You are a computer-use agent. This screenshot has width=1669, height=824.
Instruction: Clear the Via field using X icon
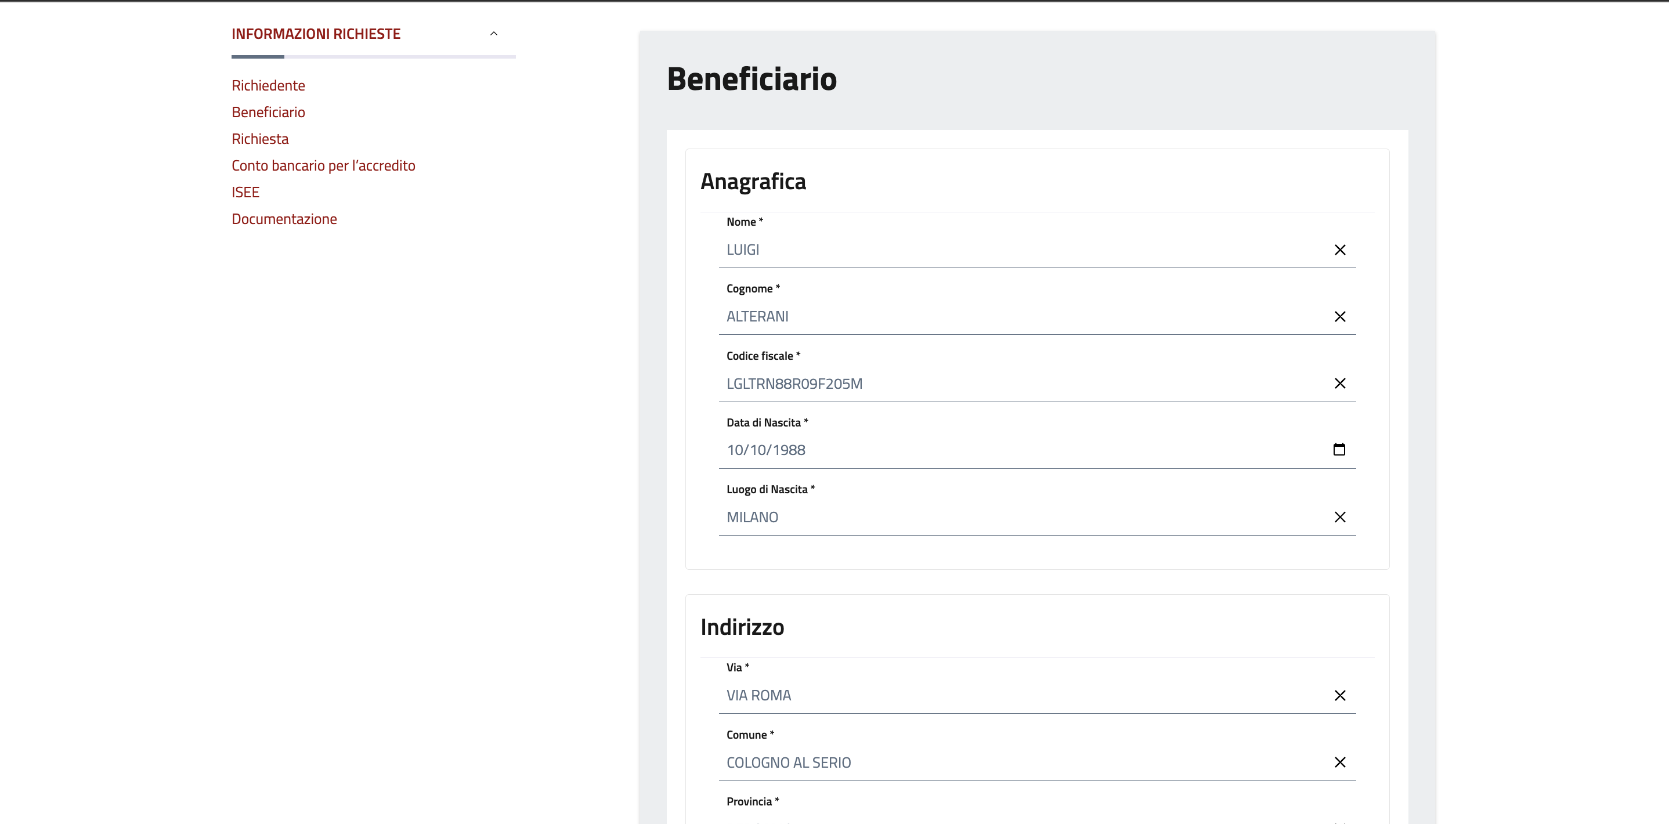(x=1339, y=696)
